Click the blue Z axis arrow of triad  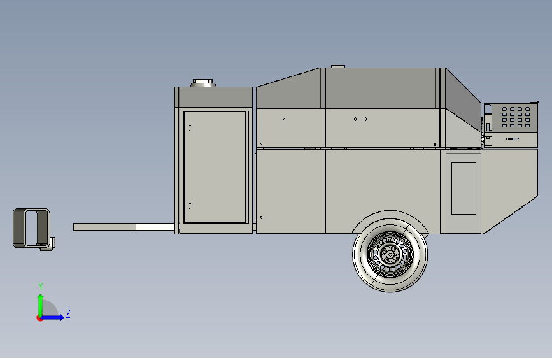tap(53, 317)
